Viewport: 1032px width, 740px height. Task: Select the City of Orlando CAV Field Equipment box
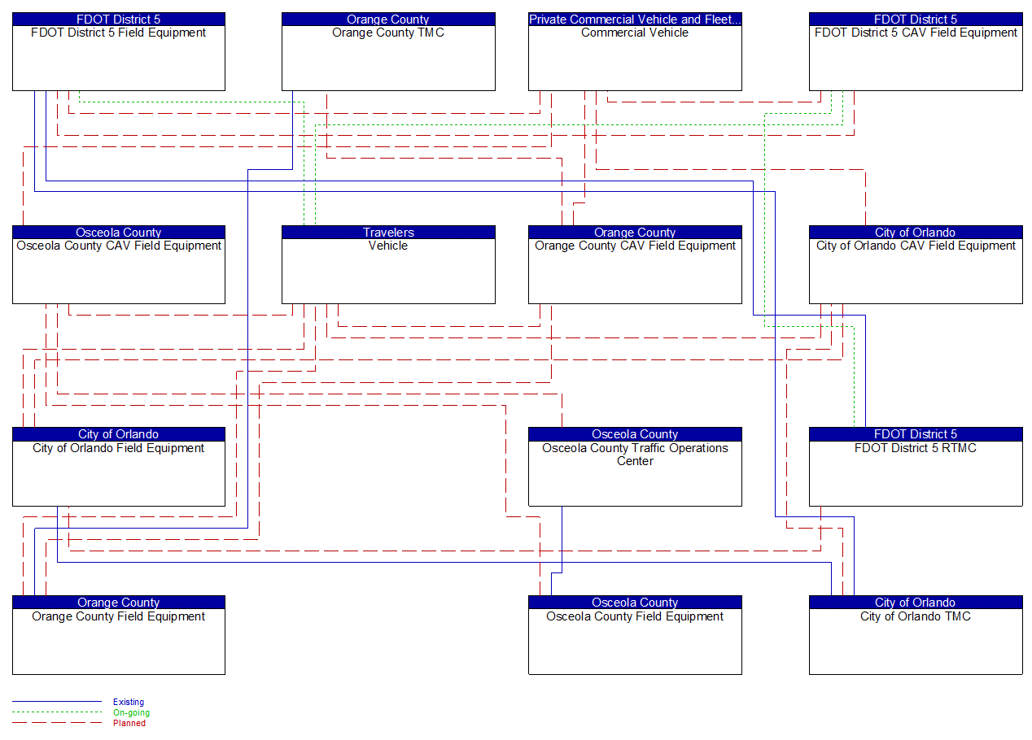(x=916, y=263)
